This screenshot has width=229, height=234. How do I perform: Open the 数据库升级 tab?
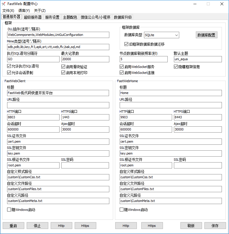click(123, 17)
